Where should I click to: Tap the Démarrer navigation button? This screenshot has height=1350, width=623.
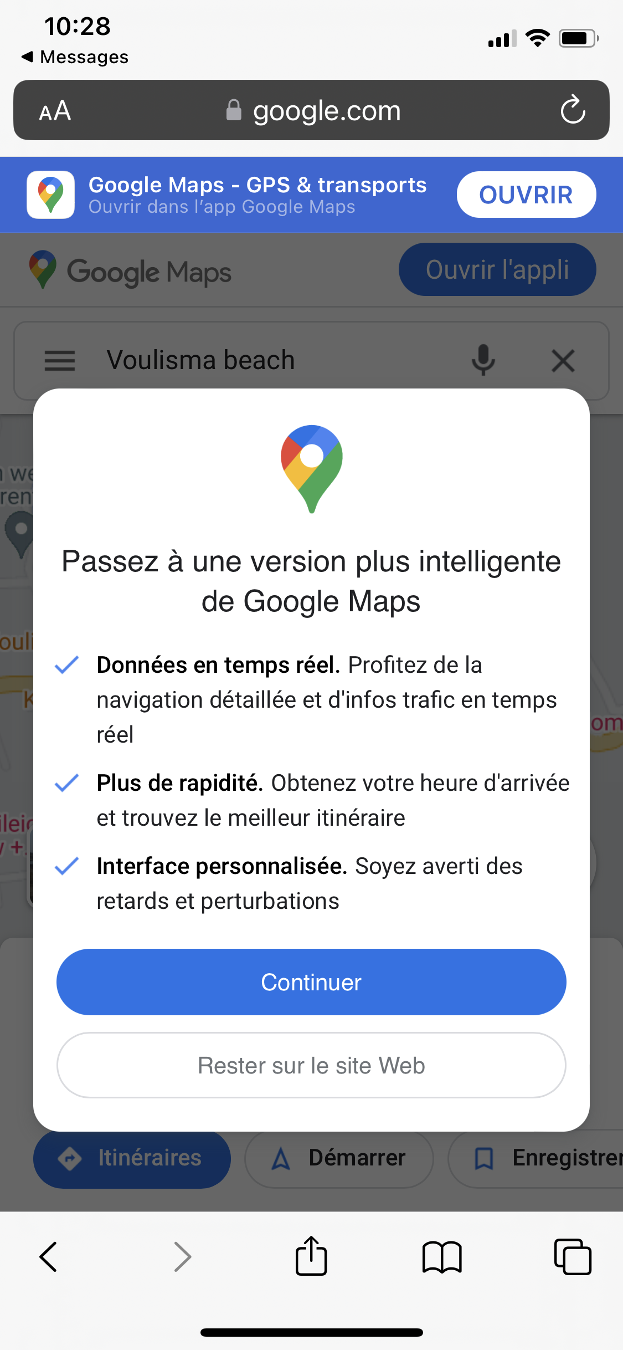tap(339, 1158)
